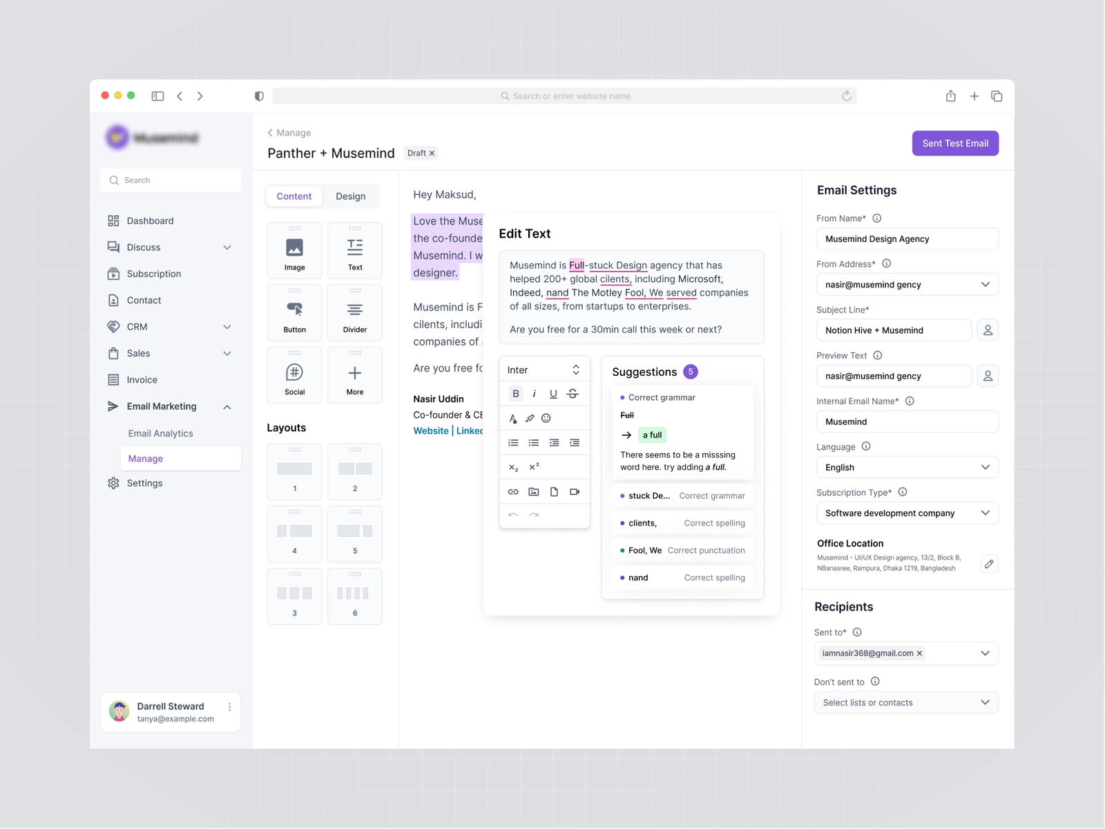
Task: Toggle italic formatting in text toolbar
Action: point(535,394)
